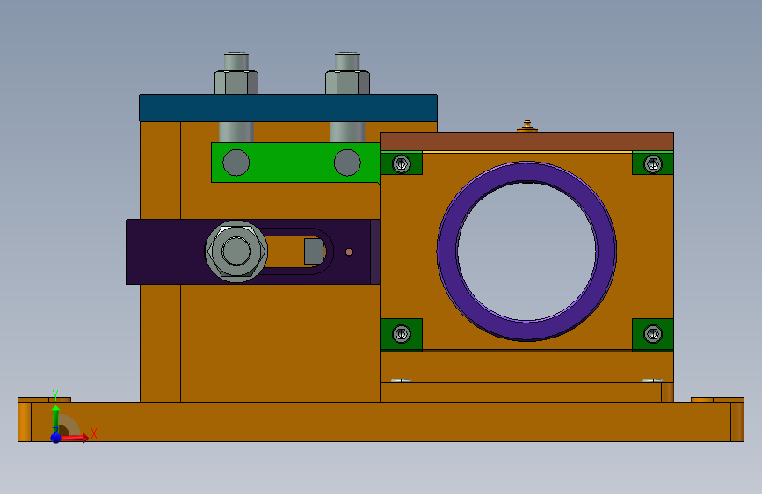Click the large hex nut on slide bar

236,251
